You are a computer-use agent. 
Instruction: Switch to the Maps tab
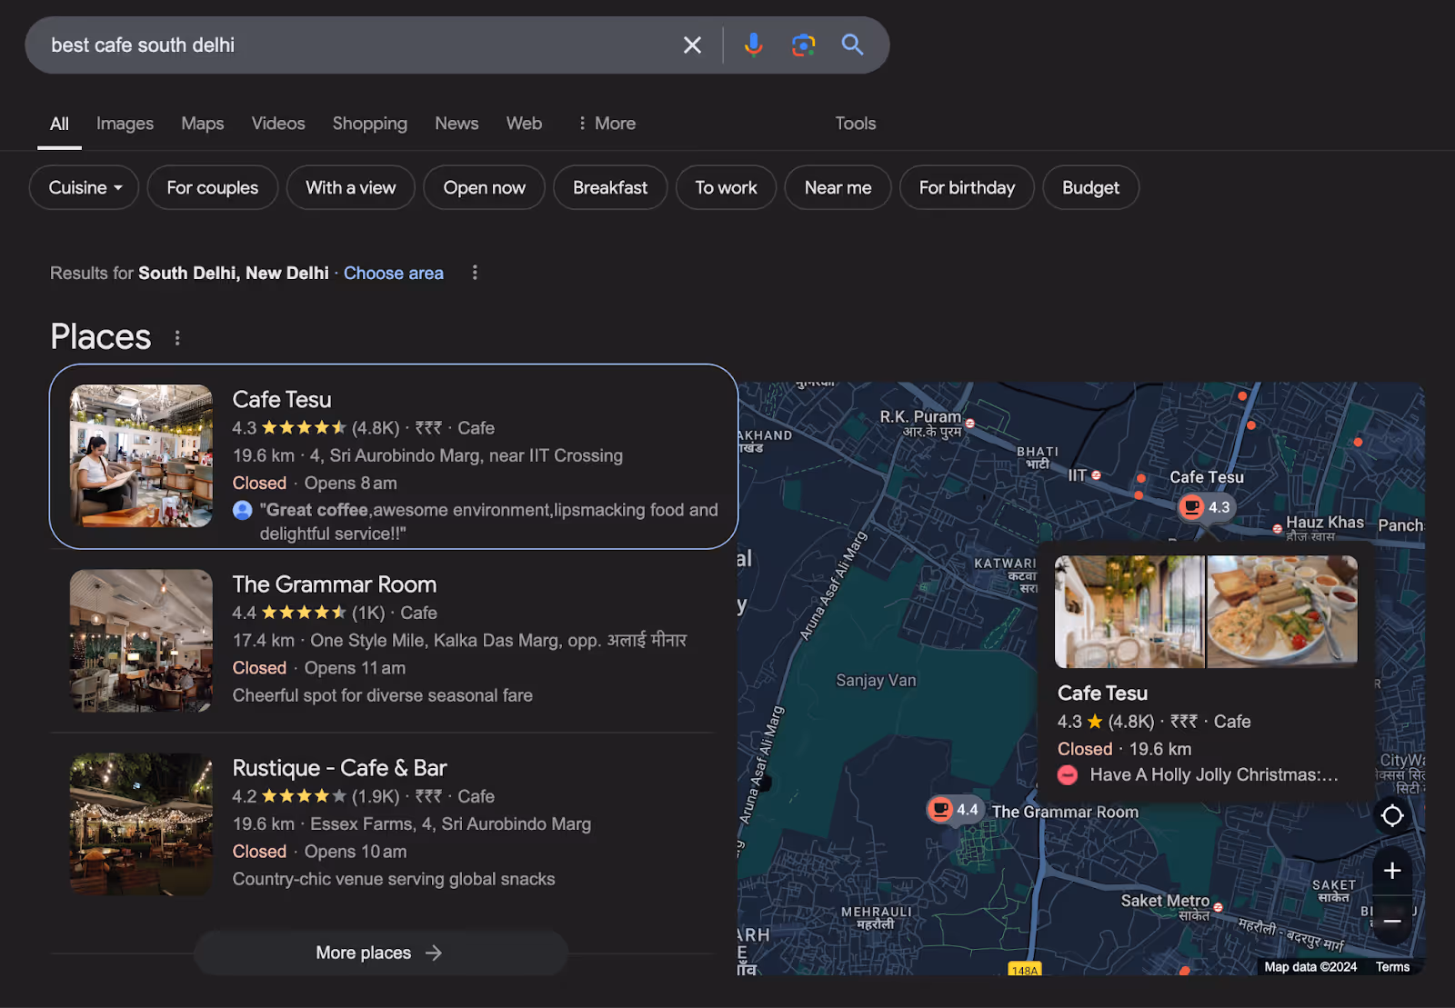202,124
